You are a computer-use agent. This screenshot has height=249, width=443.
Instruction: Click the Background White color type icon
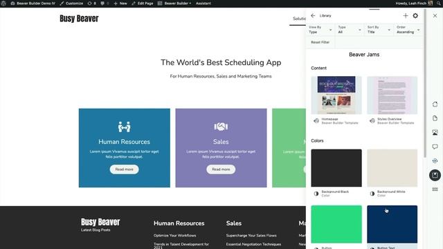pyautogui.click(x=372, y=194)
